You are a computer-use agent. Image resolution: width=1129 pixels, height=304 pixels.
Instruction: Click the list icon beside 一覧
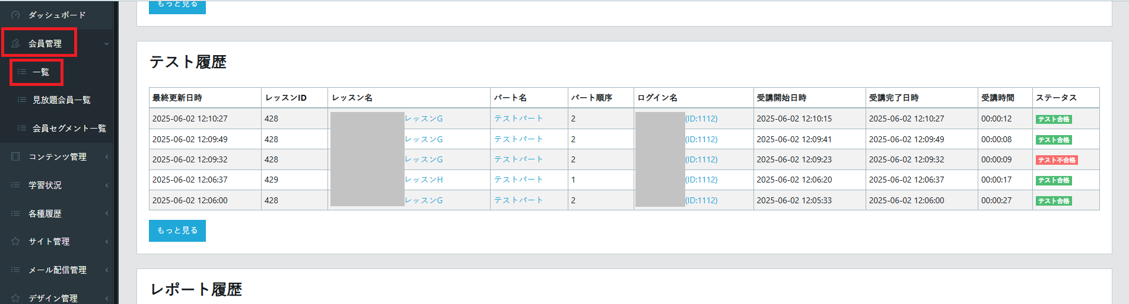point(22,72)
